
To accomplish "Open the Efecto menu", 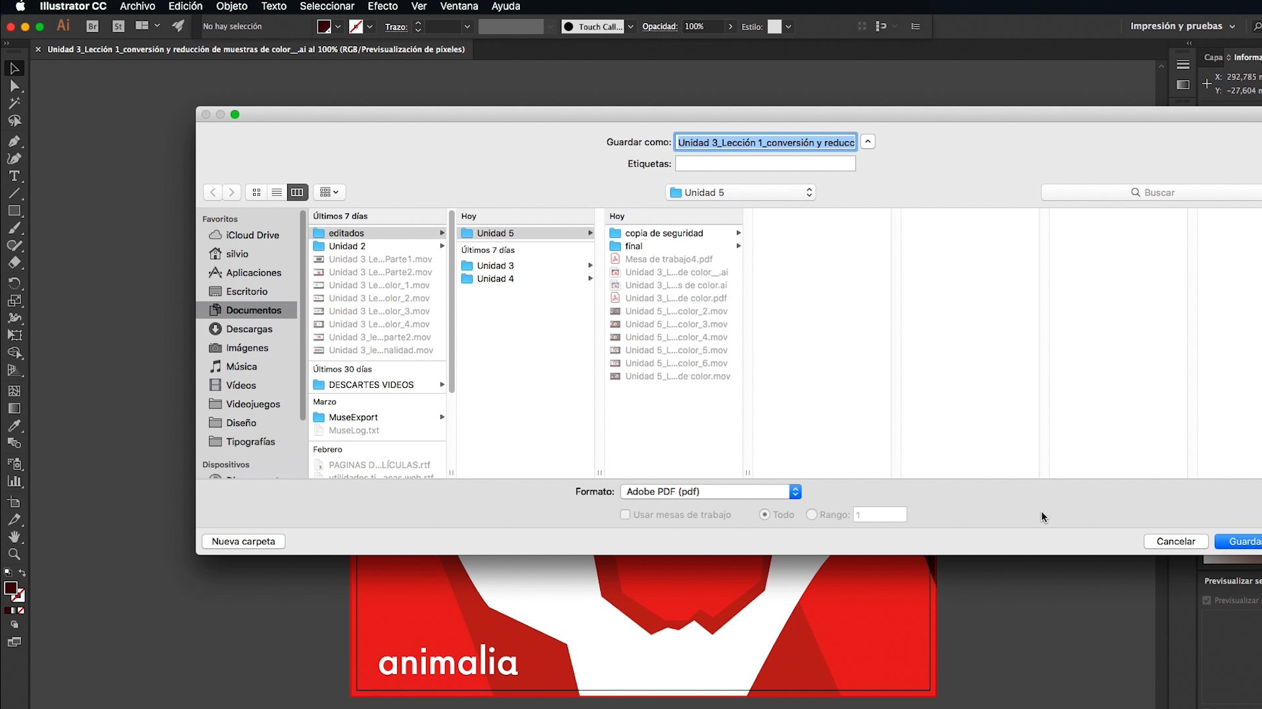I will tap(383, 7).
